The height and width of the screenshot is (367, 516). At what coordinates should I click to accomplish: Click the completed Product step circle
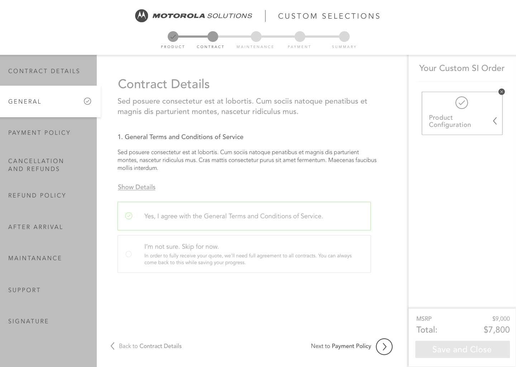coord(173,37)
